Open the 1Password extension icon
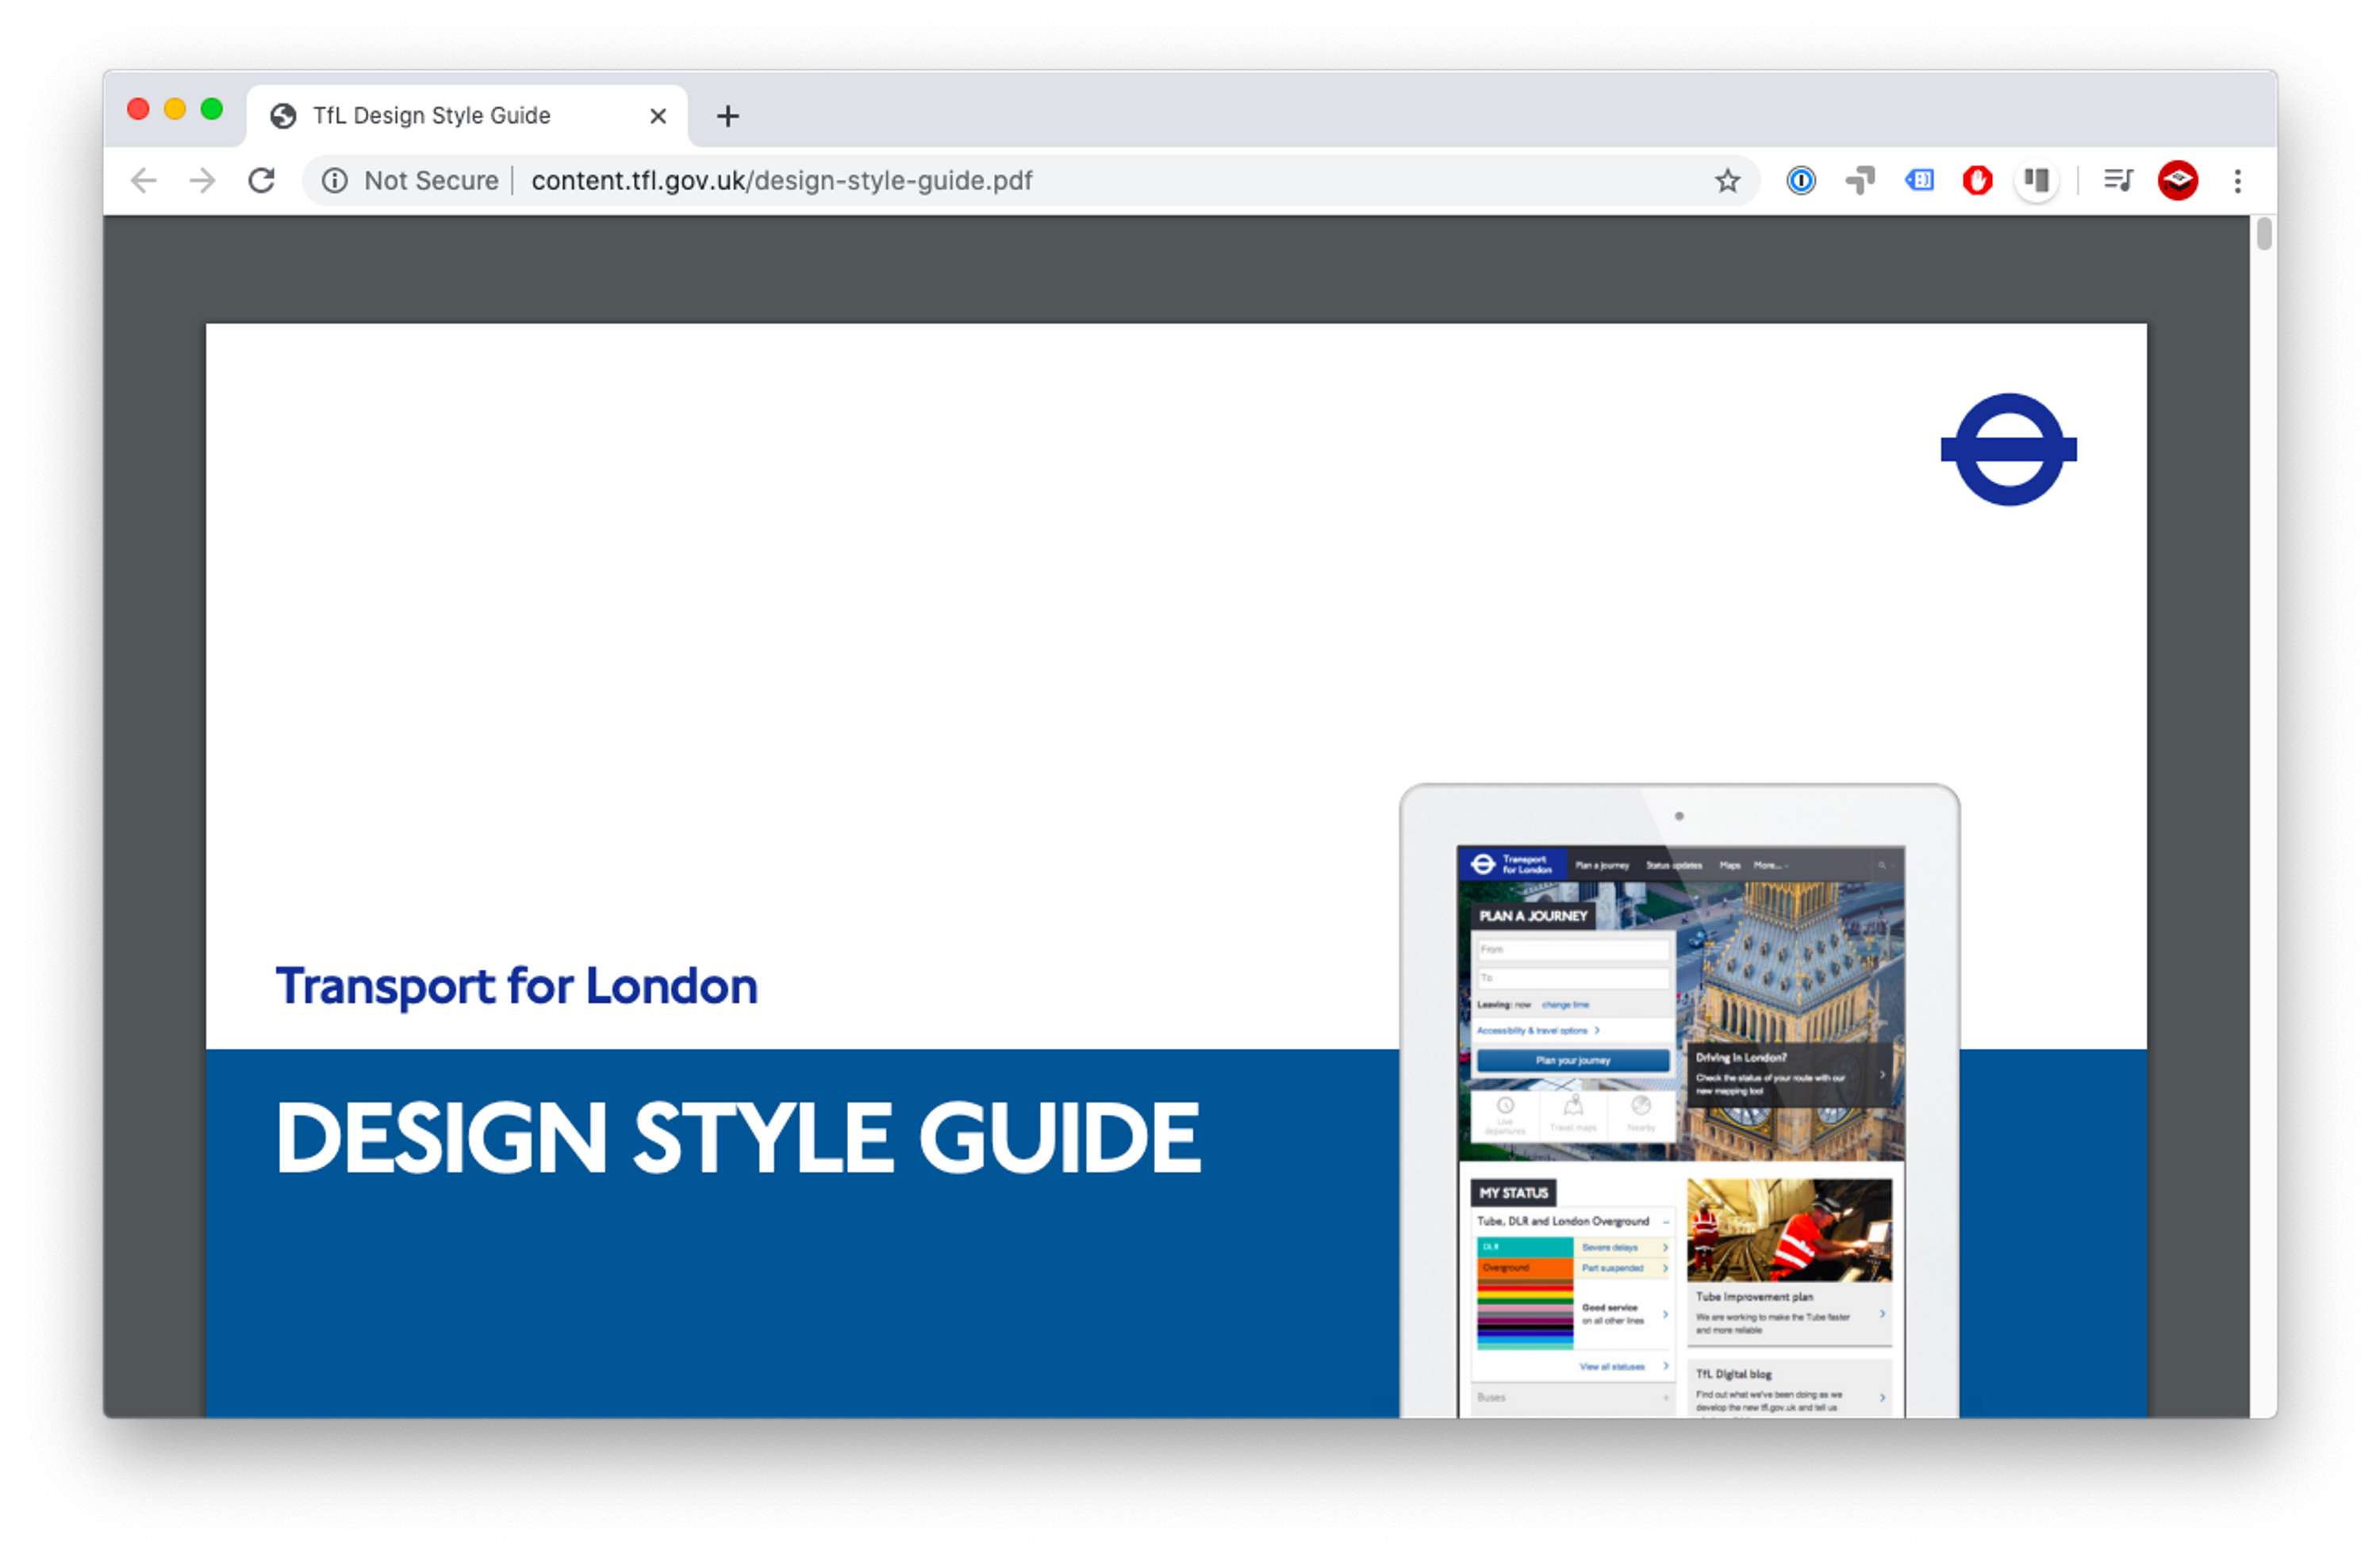 tap(1801, 181)
